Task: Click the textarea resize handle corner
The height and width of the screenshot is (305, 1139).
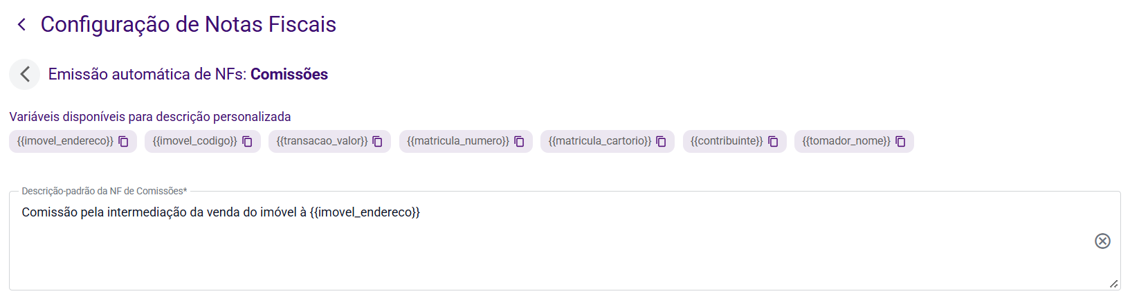Action: 1113,284
